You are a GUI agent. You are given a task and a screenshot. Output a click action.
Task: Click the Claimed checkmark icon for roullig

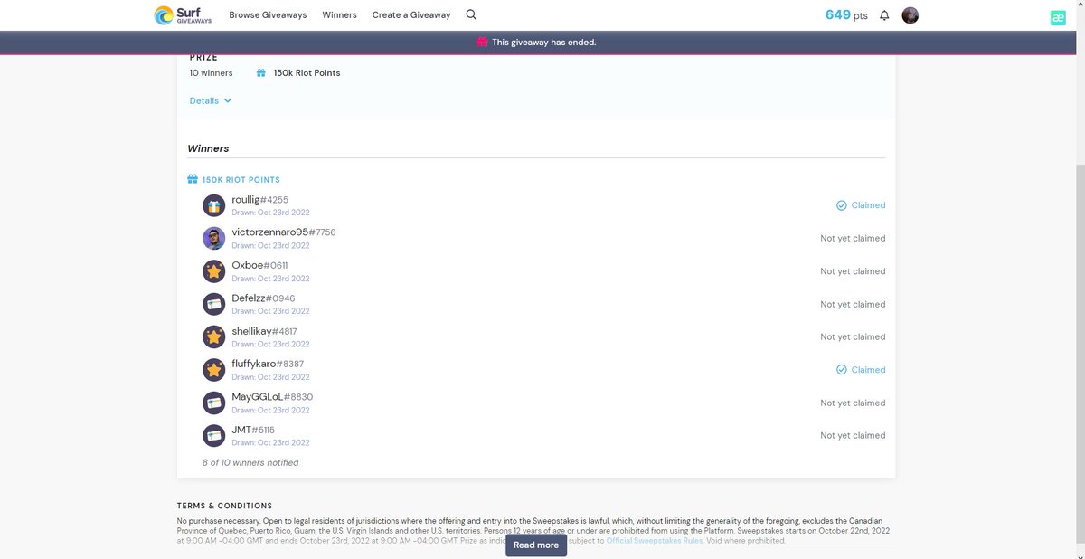tap(841, 205)
